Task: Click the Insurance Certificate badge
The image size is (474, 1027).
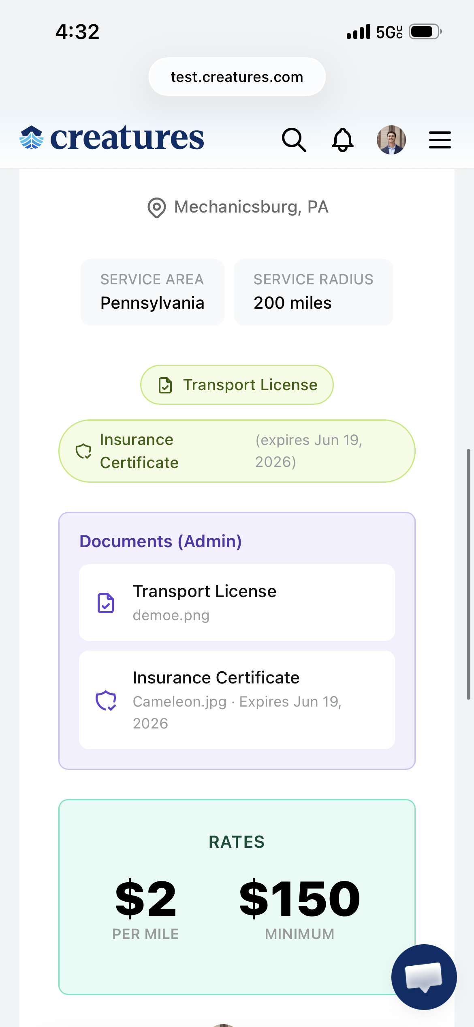Action: tap(237, 451)
